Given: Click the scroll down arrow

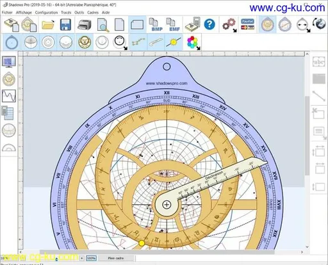Looking at the screenshot, I should [307, 247].
